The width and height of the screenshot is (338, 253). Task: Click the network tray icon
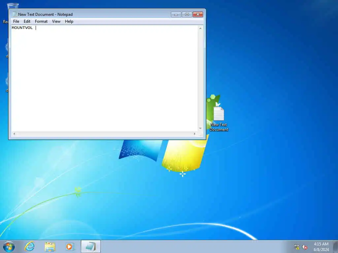(297, 247)
